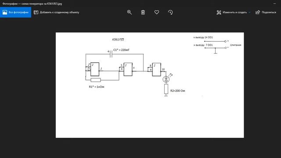
Task: Click the add-to-creation icon
Action: (36, 12)
